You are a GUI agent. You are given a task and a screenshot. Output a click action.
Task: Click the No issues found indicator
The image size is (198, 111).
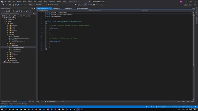point(50,101)
